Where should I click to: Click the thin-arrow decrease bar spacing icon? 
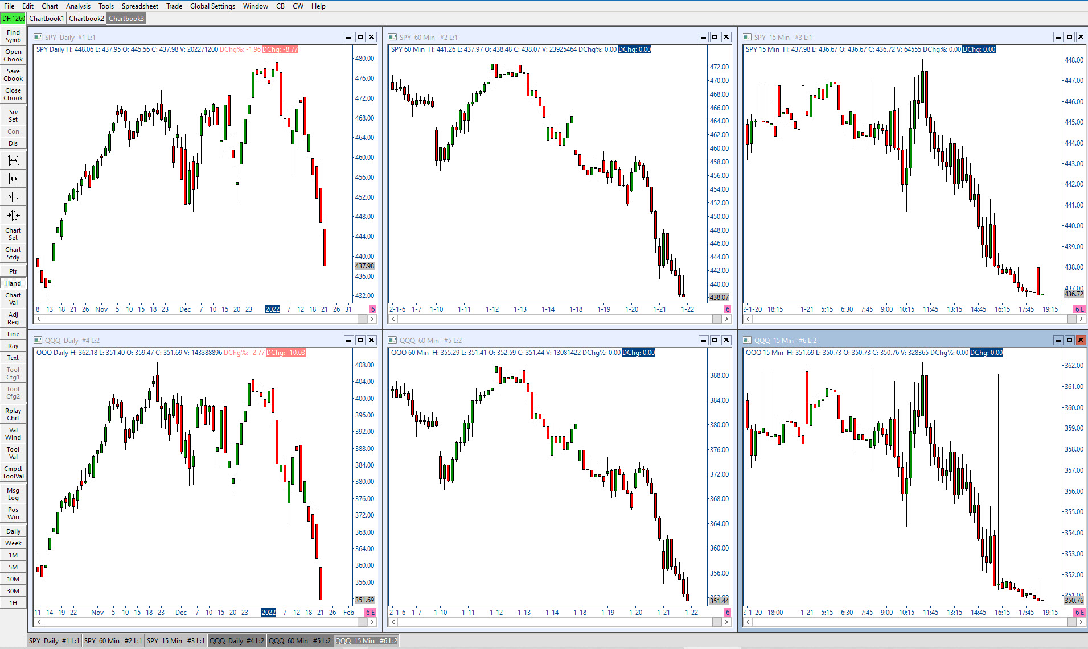[x=13, y=197]
